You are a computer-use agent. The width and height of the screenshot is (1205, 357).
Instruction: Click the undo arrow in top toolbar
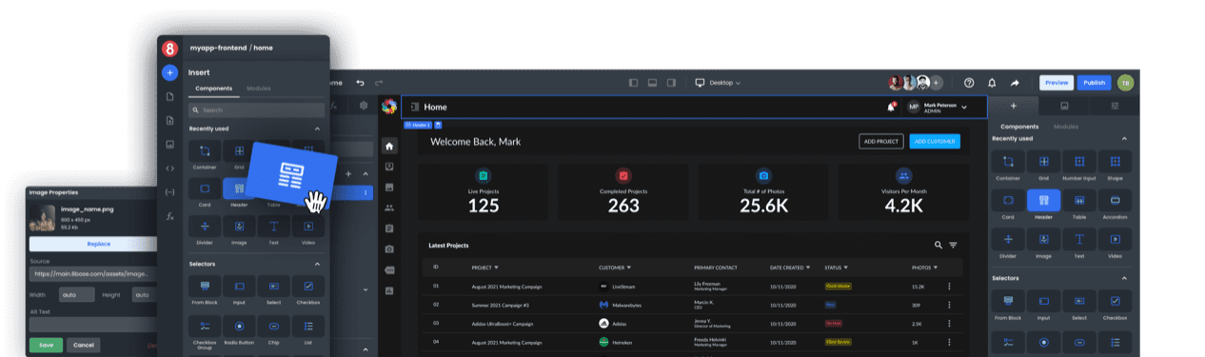coord(360,83)
